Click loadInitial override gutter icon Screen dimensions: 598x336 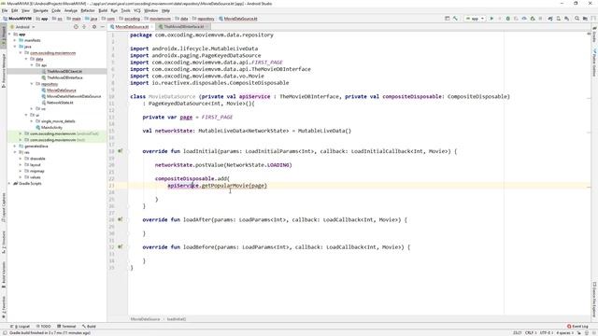click(x=121, y=151)
